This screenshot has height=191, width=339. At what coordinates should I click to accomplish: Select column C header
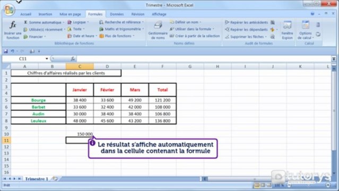[80, 66]
